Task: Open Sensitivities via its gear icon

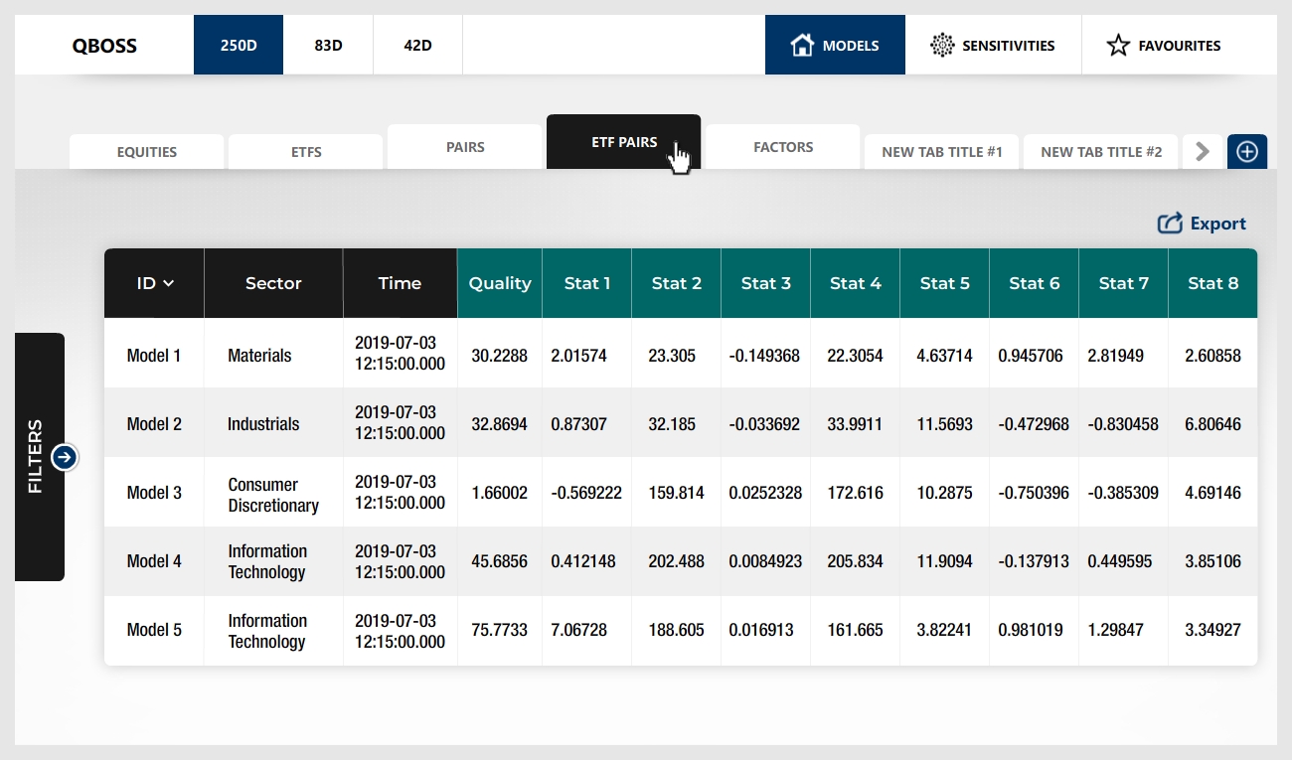Action: tap(941, 45)
